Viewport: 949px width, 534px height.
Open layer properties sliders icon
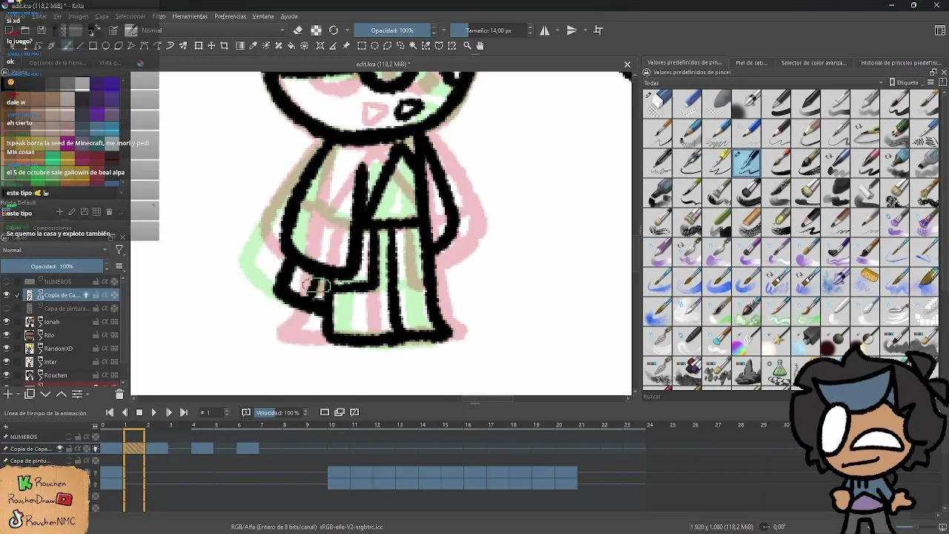pyautogui.click(x=76, y=394)
